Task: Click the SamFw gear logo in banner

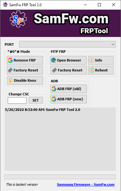Action: (18, 19)
